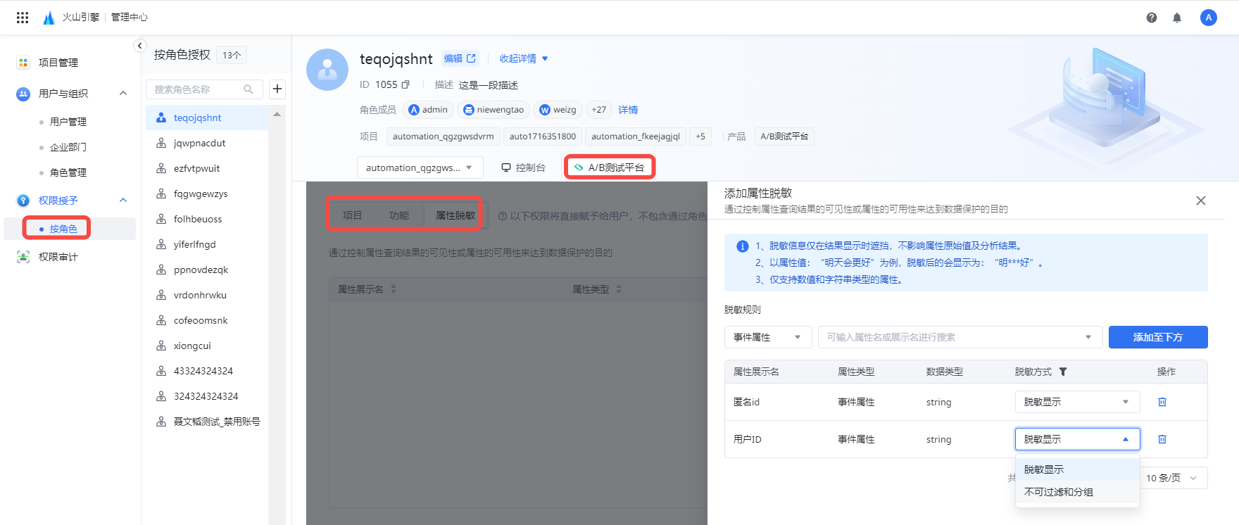The height and width of the screenshot is (525, 1239).
Task: Click the 编辑 link beside role name
Action: [x=460, y=58]
